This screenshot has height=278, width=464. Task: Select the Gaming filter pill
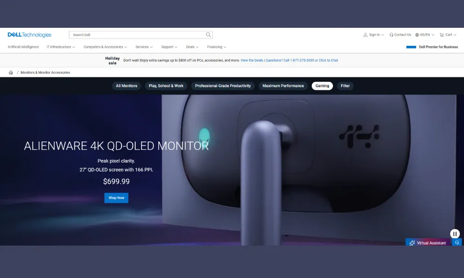[322, 86]
